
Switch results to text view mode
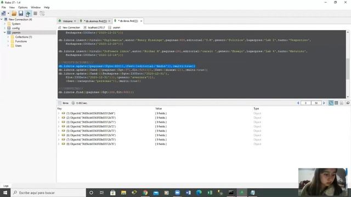(x=341, y=103)
